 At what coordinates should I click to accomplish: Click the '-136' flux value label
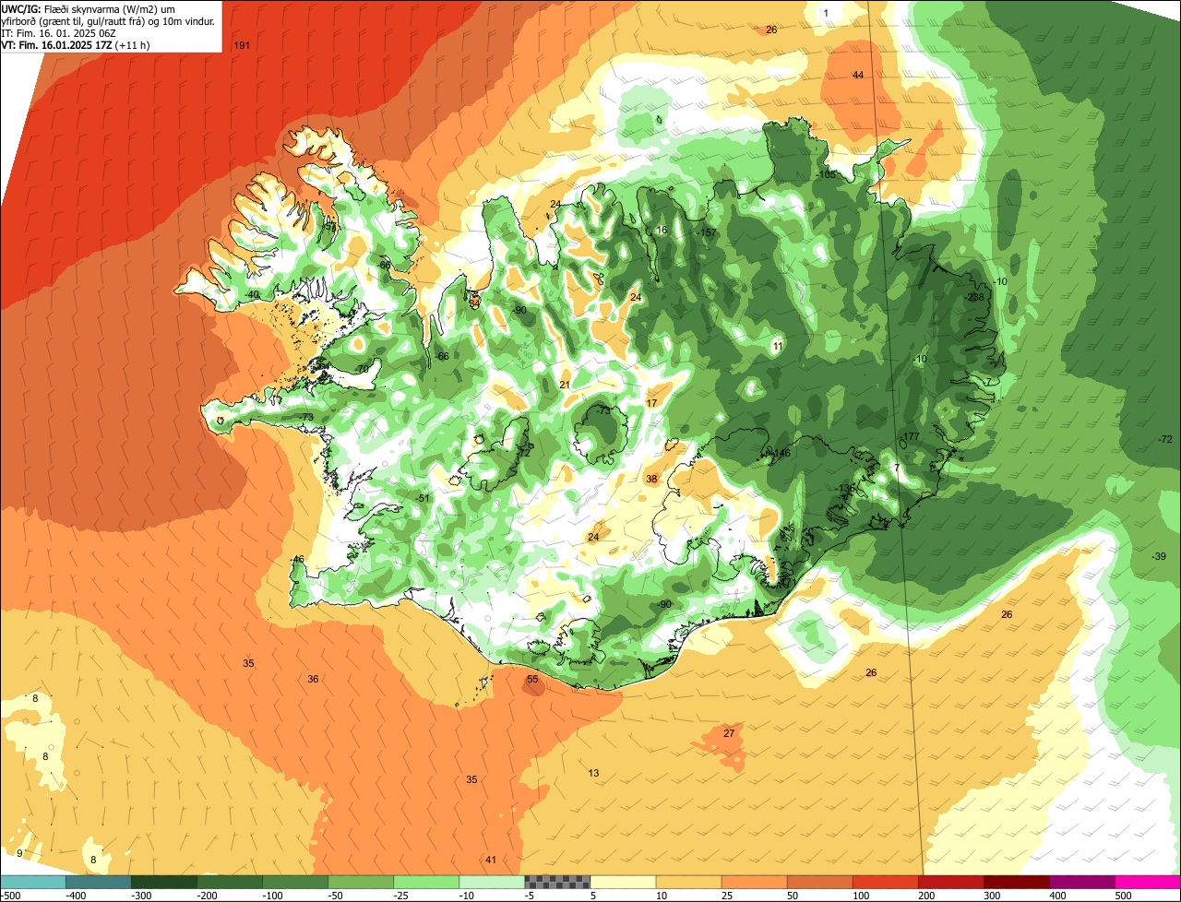click(846, 489)
